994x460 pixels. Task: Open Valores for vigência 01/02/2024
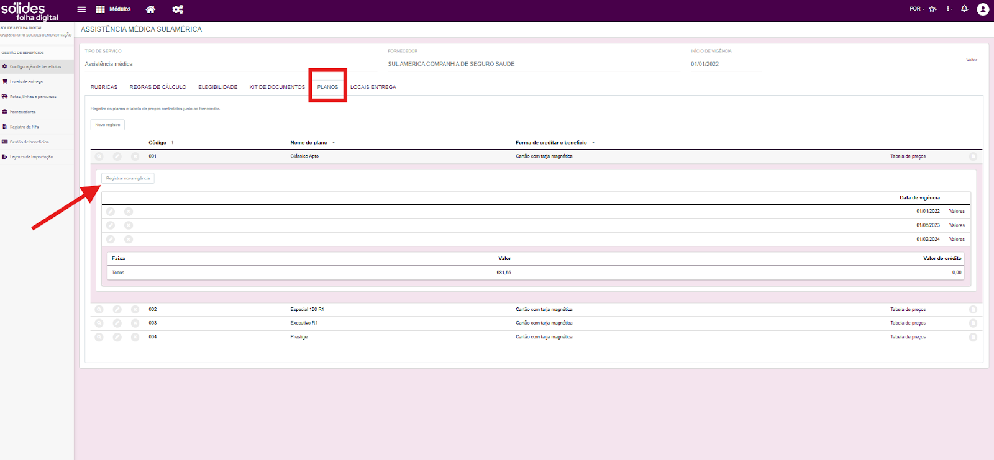(957, 239)
